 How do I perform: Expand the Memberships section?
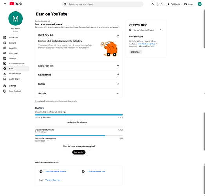[118, 75]
